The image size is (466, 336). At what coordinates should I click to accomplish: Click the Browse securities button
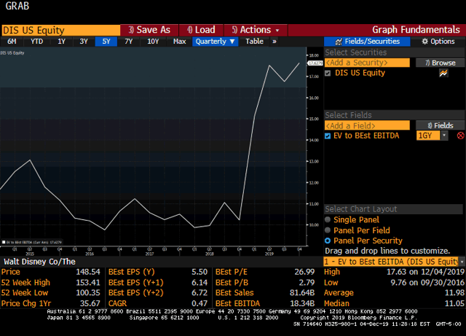pos(440,63)
